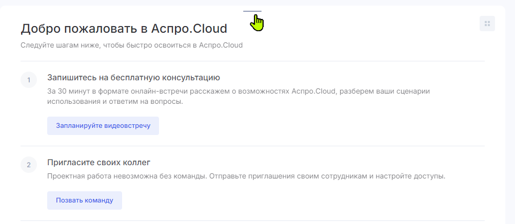Image resolution: width=515 pixels, height=224 pixels.
Task: Click the divider line below Позвать команду
Action: pyautogui.click(x=252, y=221)
